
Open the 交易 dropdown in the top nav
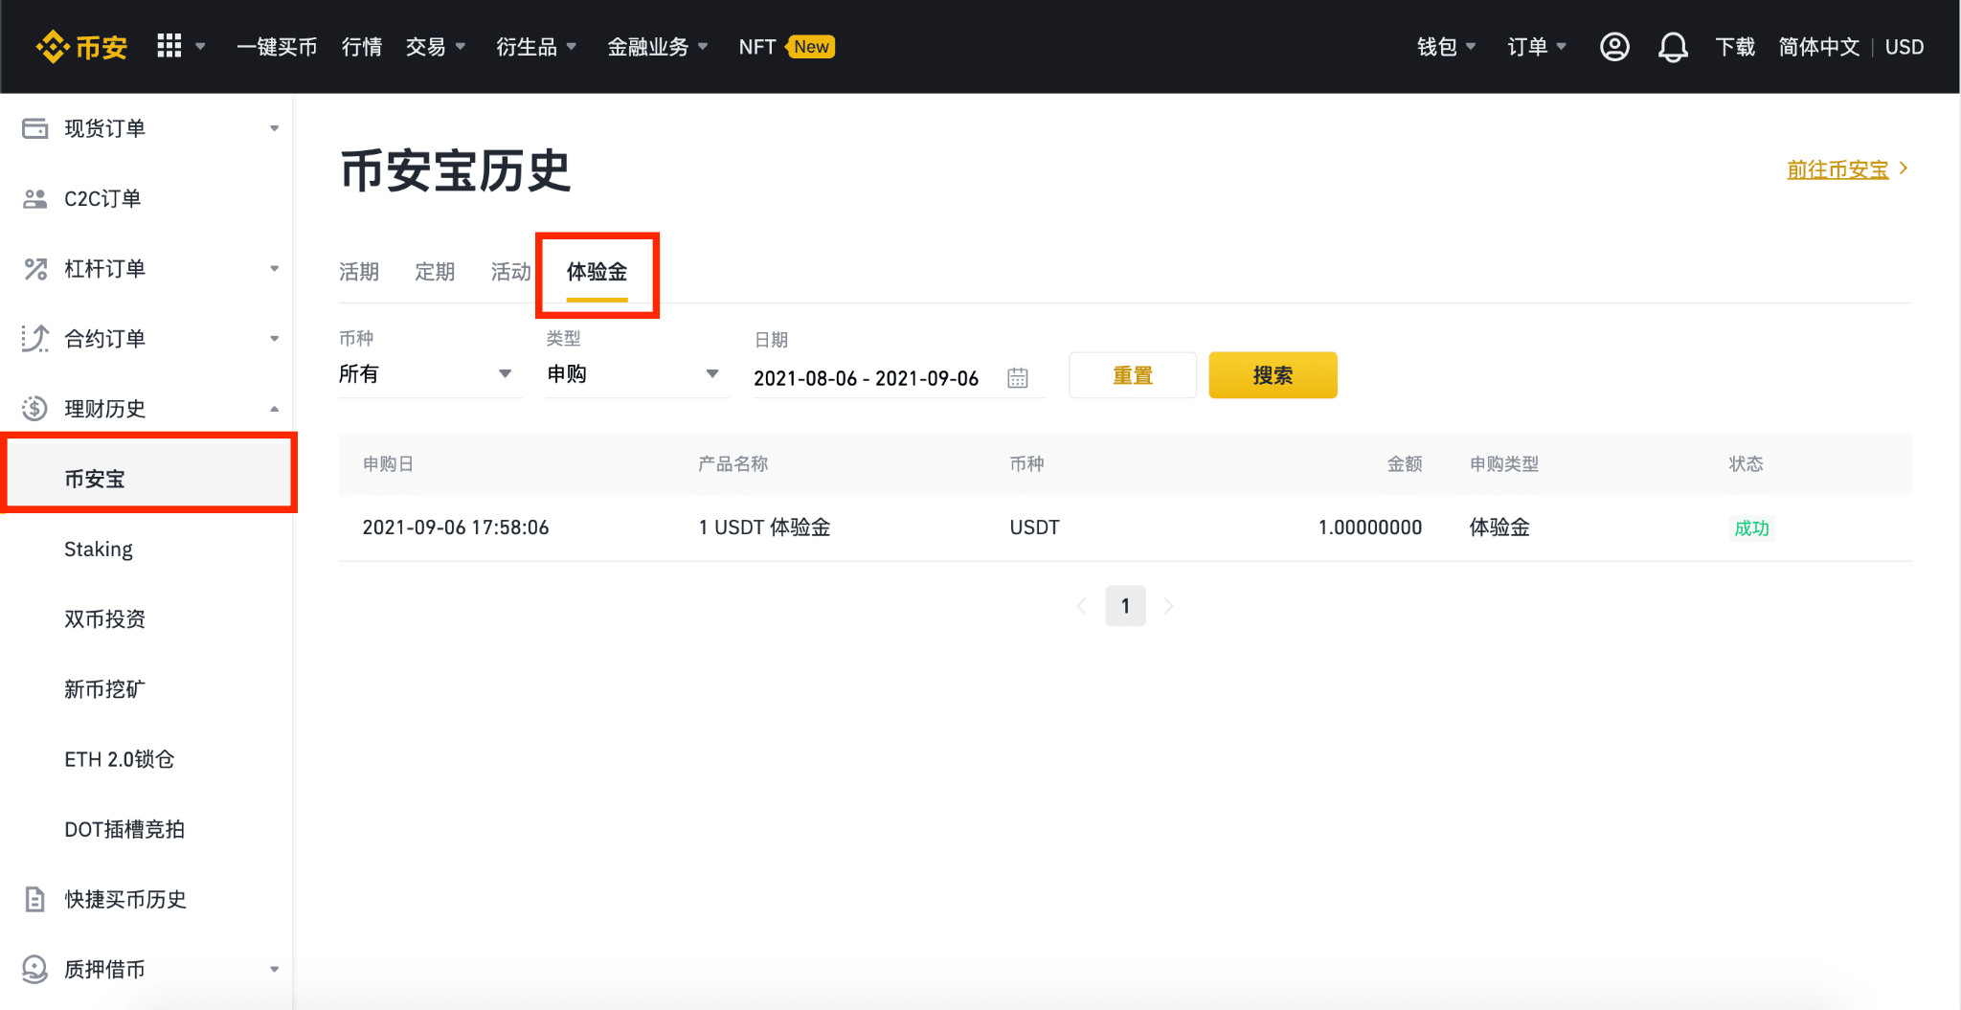(436, 47)
